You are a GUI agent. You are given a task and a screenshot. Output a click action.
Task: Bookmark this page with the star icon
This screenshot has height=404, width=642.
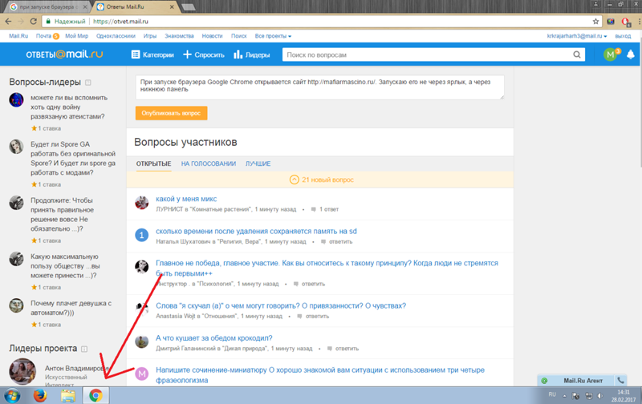[x=595, y=22]
